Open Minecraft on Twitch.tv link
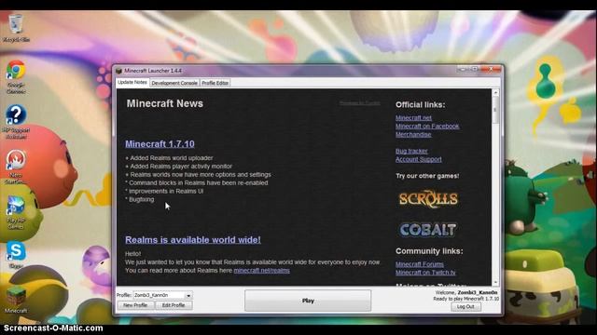Image resolution: width=597 pixels, height=335 pixels. point(425,273)
